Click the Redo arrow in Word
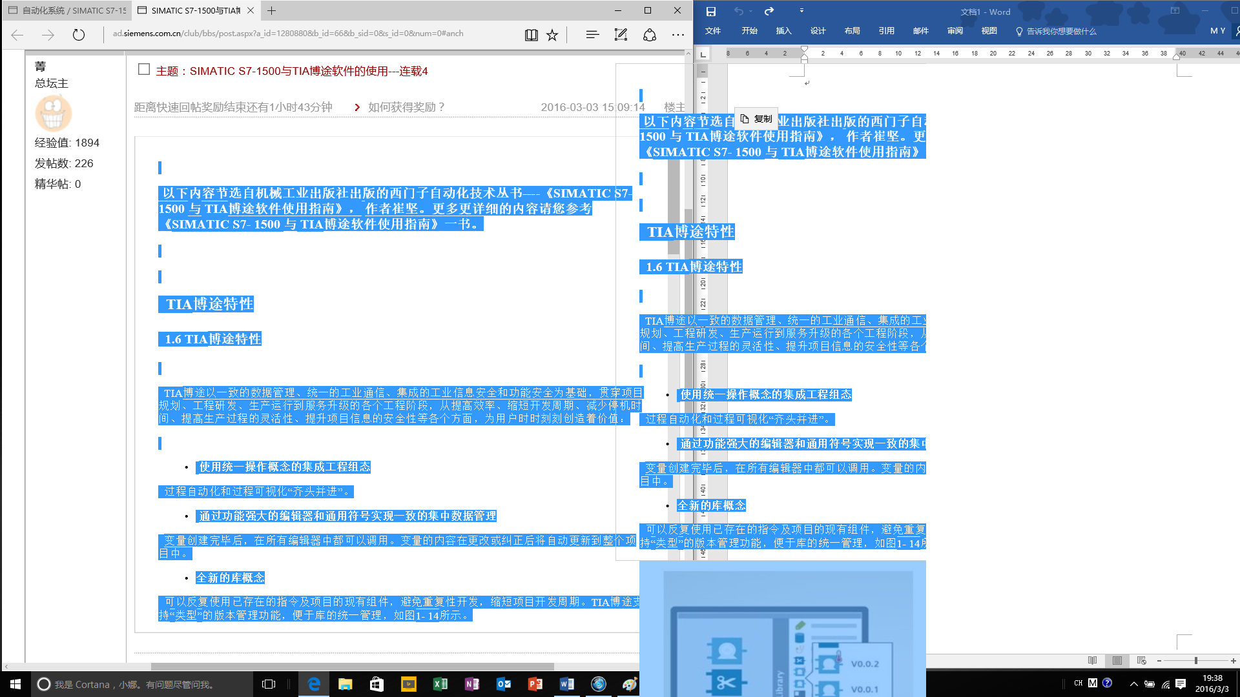This screenshot has height=697, width=1240. (x=769, y=11)
